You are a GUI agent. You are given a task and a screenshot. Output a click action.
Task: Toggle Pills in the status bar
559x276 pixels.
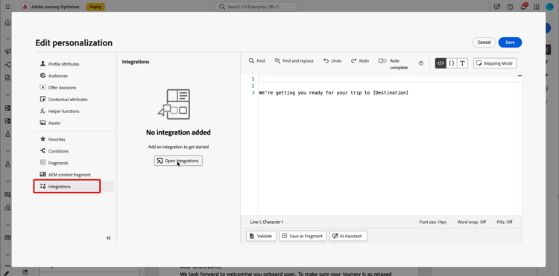coord(505,222)
